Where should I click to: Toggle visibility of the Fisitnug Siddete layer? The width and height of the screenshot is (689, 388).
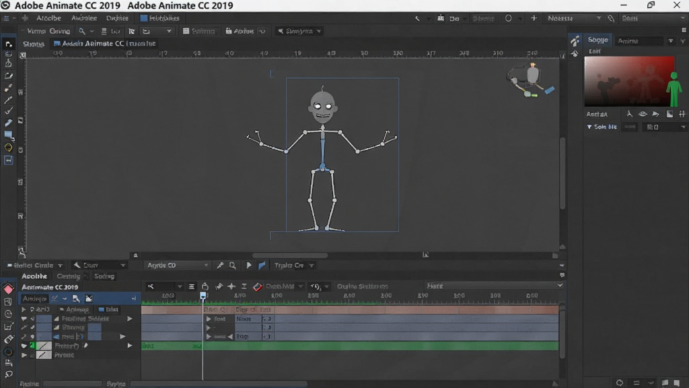coord(24,319)
